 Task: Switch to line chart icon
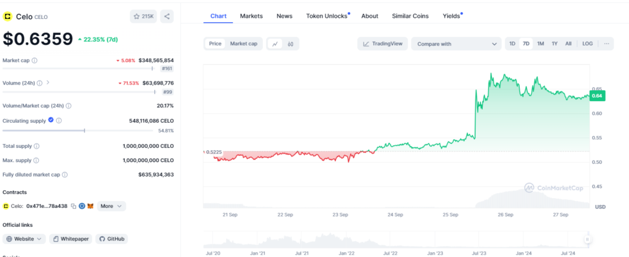coord(275,44)
